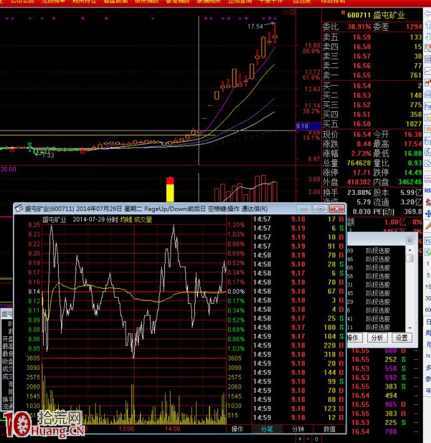
Task: Select the 60-minute period in sidebar
Action: (x=428, y=310)
